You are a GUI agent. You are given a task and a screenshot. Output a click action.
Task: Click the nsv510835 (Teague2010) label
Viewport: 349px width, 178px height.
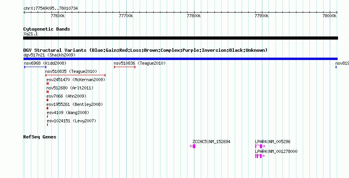pyautogui.click(x=71, y=71)
